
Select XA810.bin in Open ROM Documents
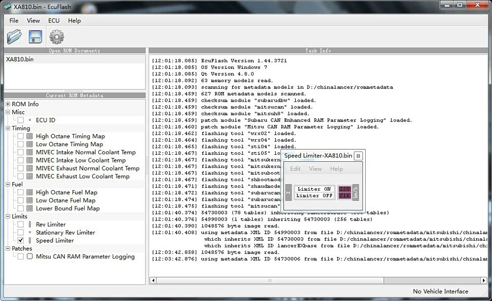[20, 59]
